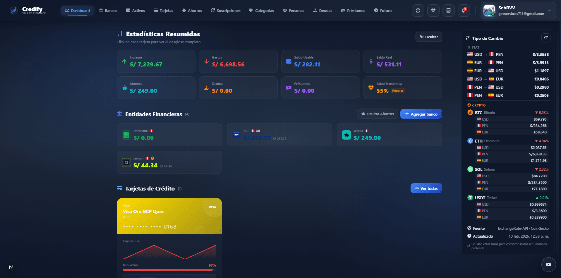Click the N toggle at bottom left corner
Screen dimensions: 561x278
coord(11,267)
